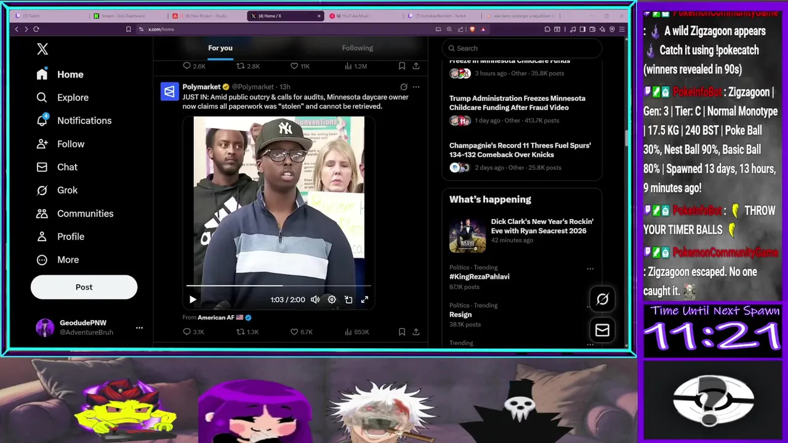Bookmark the post with 1.2M views

[402, 66]
